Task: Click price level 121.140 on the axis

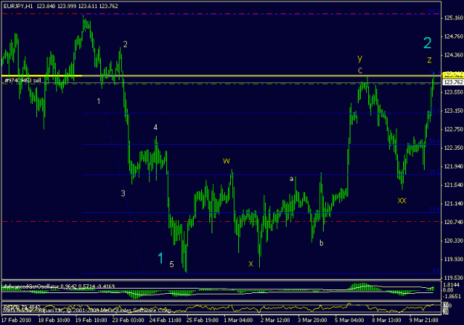Action: pyautogui.click(x=454, y=204)
